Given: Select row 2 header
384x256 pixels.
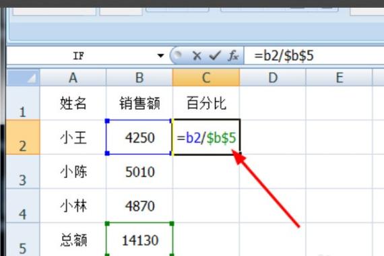Looking at the screenshot, I should tap(23, 137).
